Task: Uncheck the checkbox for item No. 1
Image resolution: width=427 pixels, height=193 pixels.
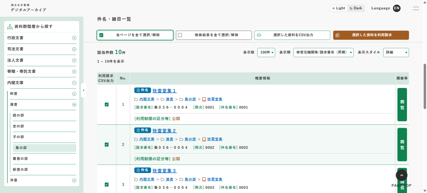Action: click(x=106, y=104)
